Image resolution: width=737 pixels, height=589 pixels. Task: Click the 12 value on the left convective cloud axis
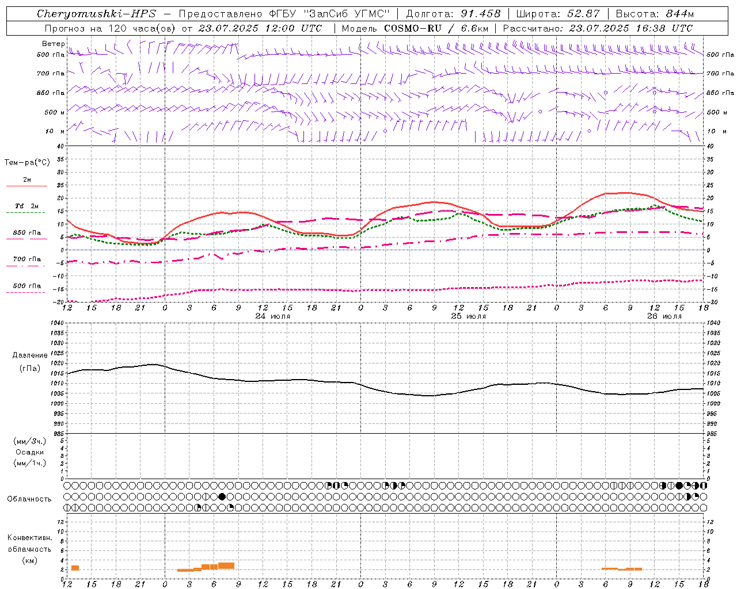coord(60,522)
